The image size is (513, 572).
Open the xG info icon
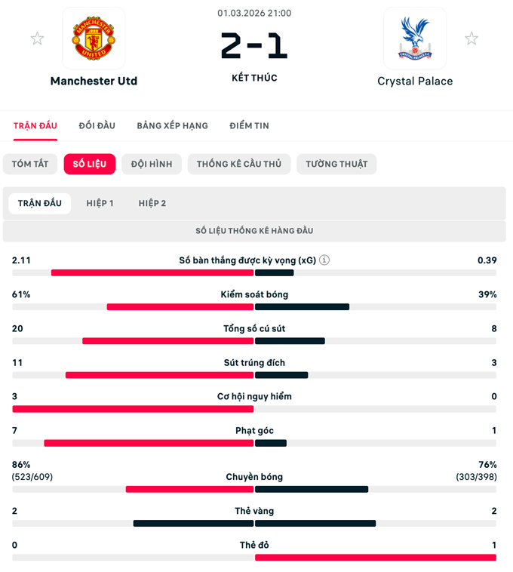[x=324, y=260]
